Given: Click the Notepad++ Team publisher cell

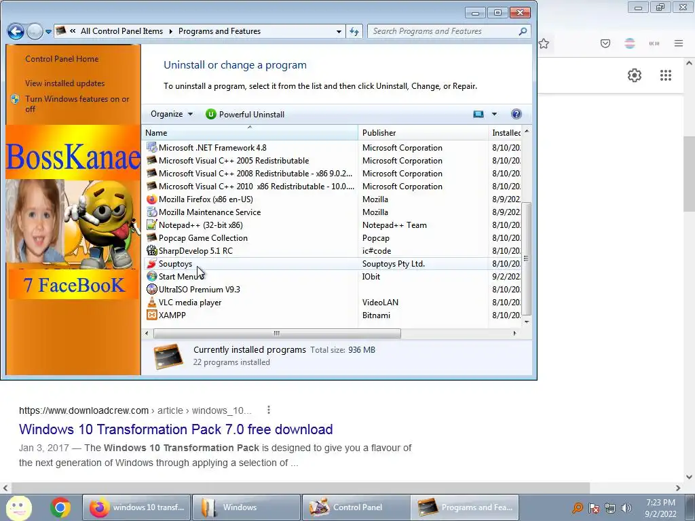Looking at the screenshot, I should [x=394, y=225].
